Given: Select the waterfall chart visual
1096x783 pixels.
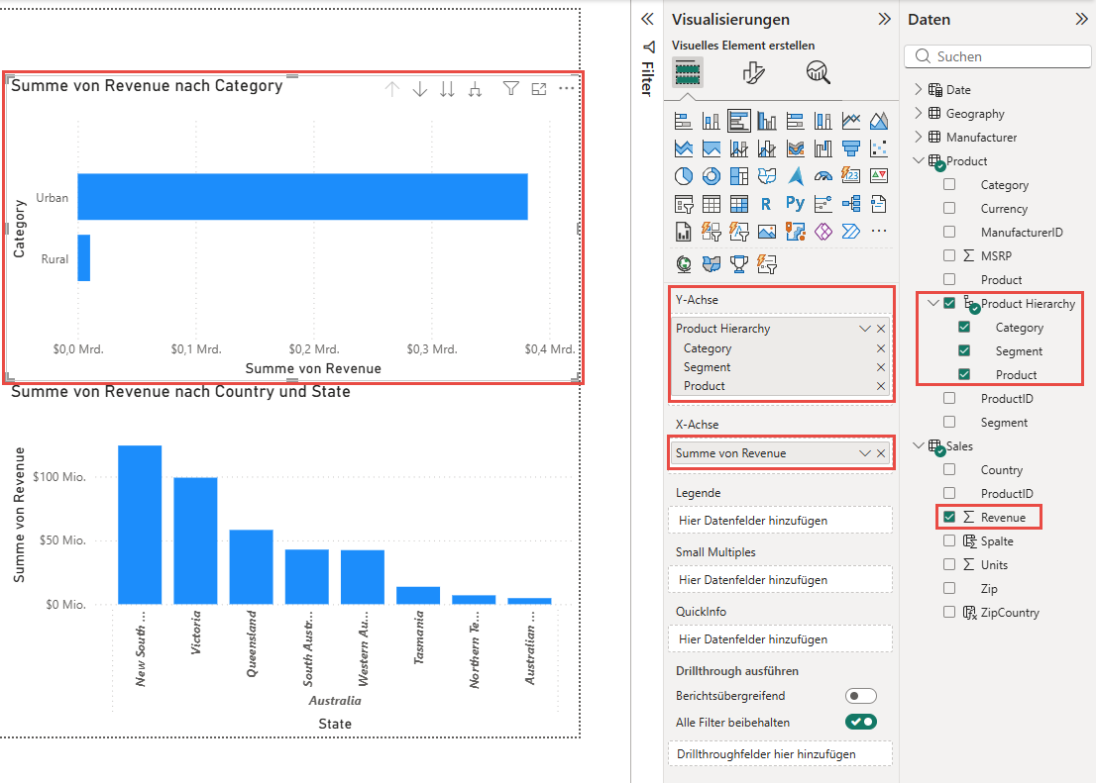Looking at the screenshot, I should coord(822,148).
